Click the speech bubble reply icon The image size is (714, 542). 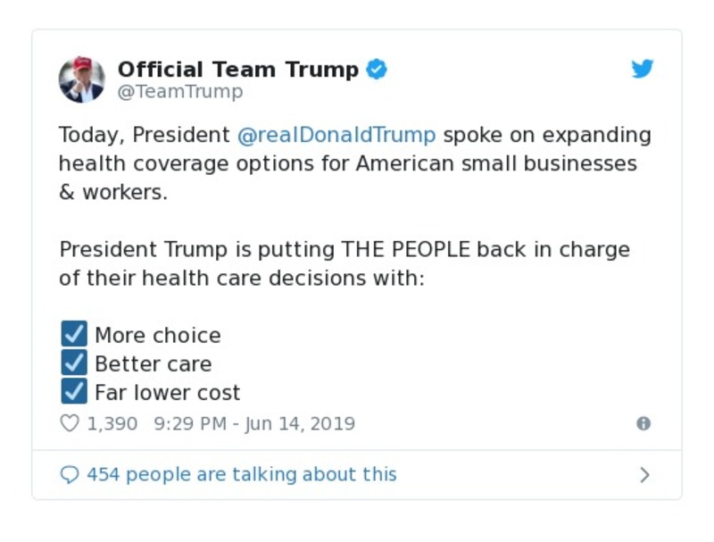[69, 474]
